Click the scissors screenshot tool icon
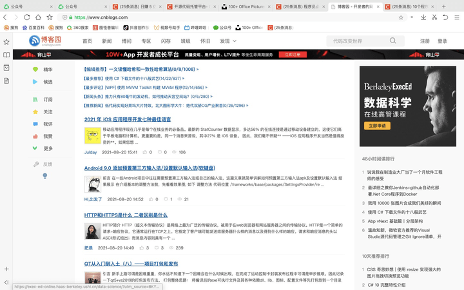The image size is (464, 290). tap(434, 17)
